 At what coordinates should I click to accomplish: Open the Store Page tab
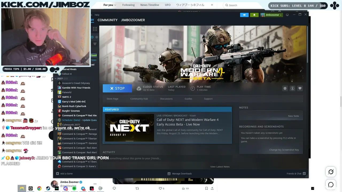pyautogui.click(x=112, y=99)
